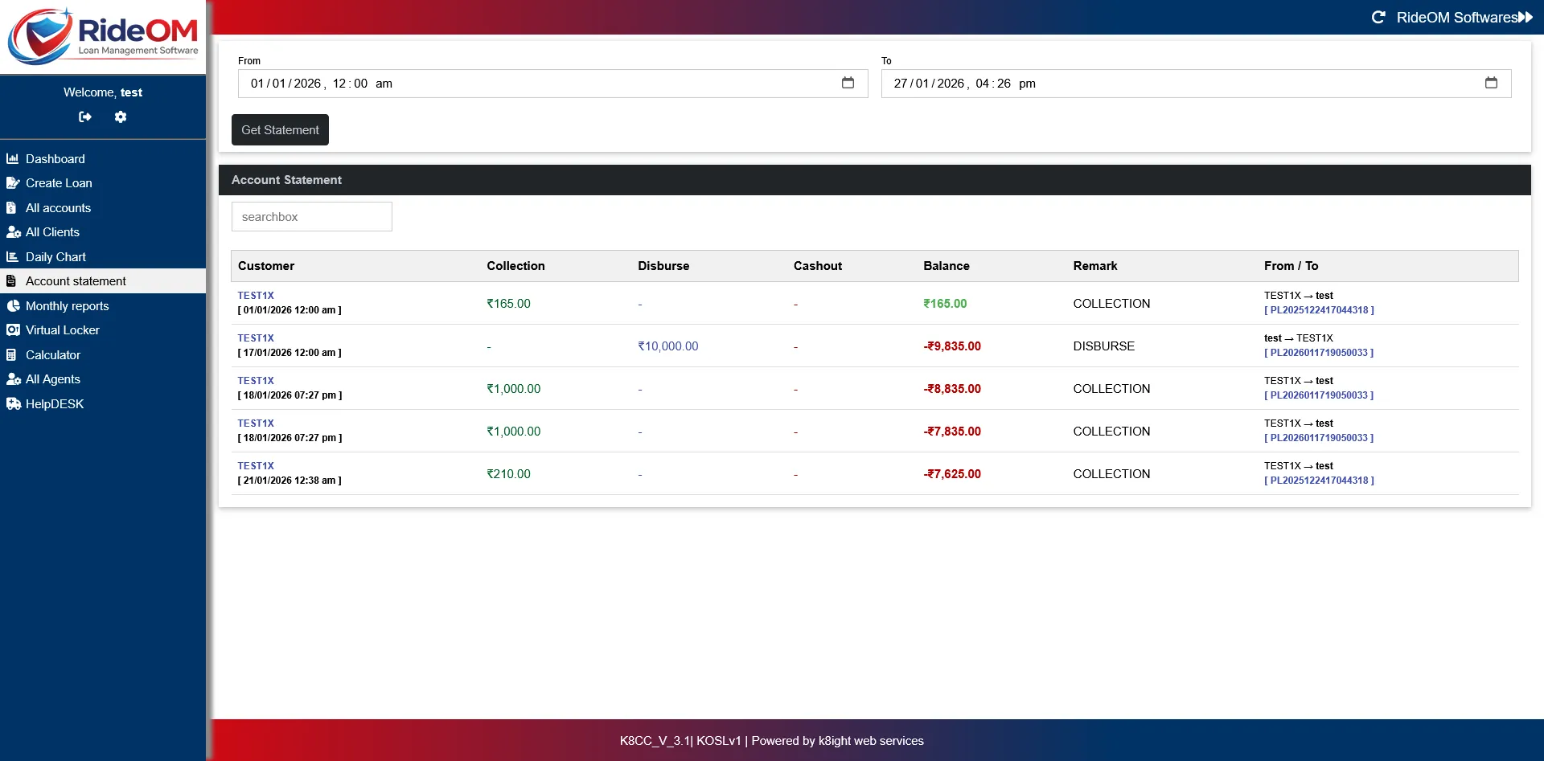
Task: Click the HelpDESK ambulance icon
Action: click(x=13, y=404)
